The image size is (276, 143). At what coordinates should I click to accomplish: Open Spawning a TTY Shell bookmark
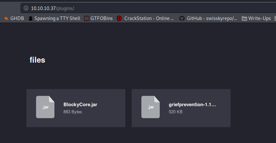[x=54, y=18]
